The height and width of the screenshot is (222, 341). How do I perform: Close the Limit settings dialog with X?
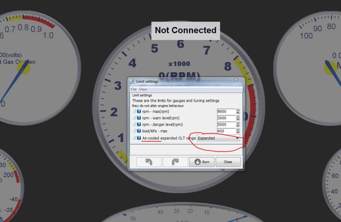tap(236, 80)
